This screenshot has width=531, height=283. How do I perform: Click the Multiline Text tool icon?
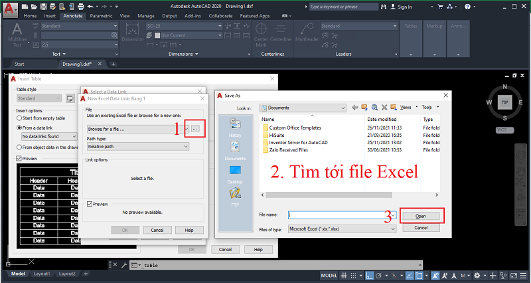click(17, 29)
